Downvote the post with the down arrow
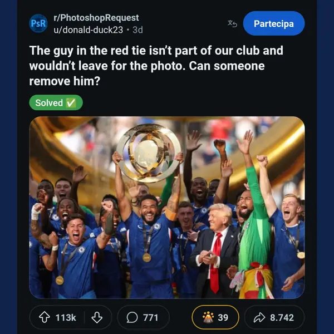 [96, 317]
